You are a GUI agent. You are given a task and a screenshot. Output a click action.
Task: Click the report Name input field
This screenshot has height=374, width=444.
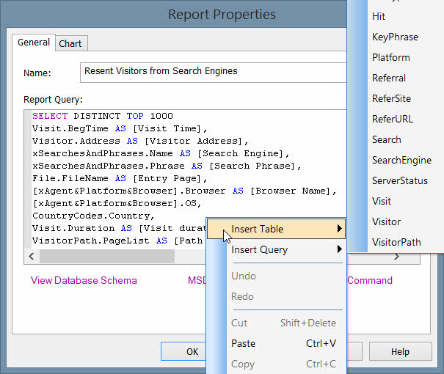[213, 73]
